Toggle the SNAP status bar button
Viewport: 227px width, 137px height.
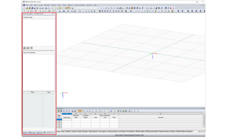pyautogui.click(x=117, y=136)
